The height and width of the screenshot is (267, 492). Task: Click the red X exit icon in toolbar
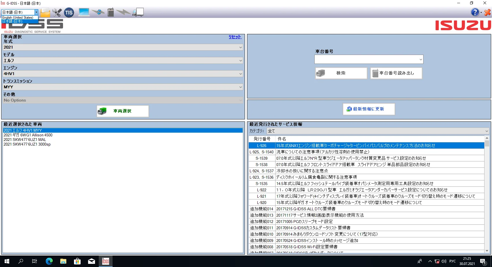(x=487, y=12)
